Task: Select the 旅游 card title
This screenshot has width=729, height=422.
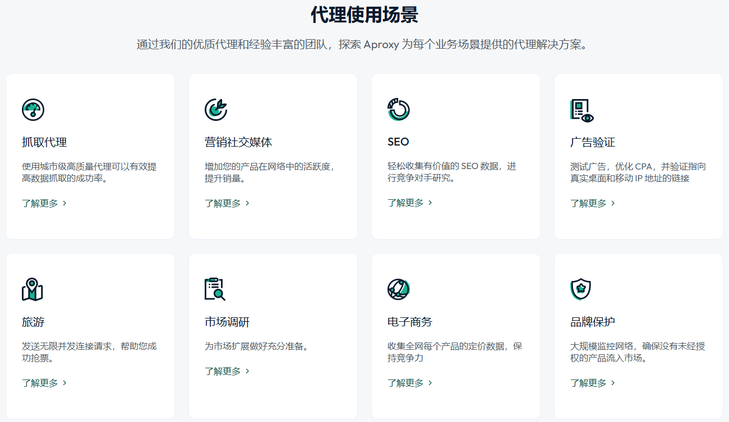Action: click(x=33, y=322)
